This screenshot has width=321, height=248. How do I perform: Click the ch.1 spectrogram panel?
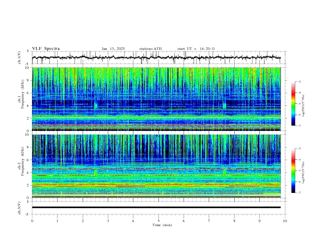[156, 99]
